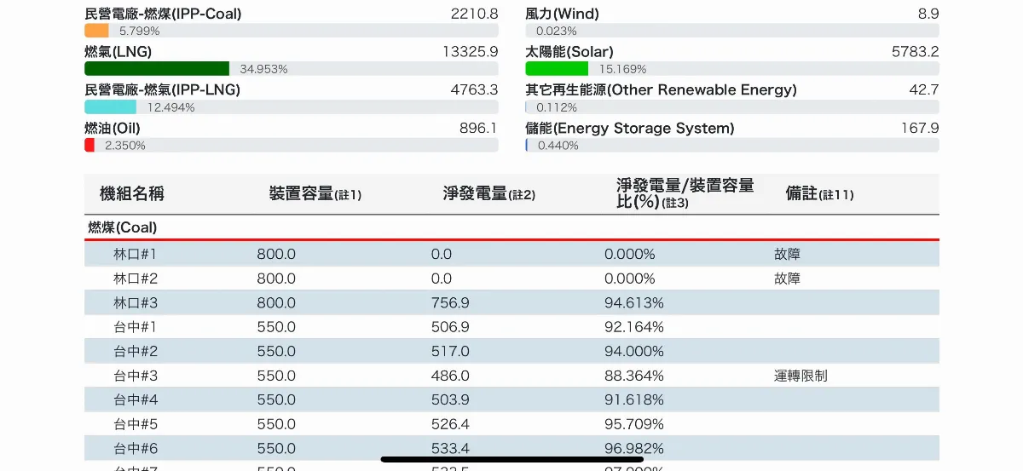Click the Energy Storage 0.440% bar
The height and width of the screenshot is (471, 1023).
[732, 146]
